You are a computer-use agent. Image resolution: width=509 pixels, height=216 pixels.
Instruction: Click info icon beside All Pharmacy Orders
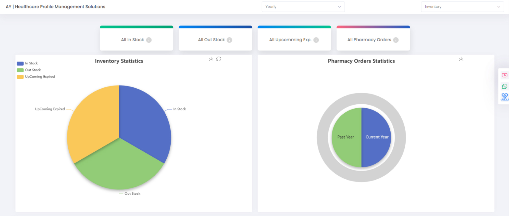click(396, 40)
